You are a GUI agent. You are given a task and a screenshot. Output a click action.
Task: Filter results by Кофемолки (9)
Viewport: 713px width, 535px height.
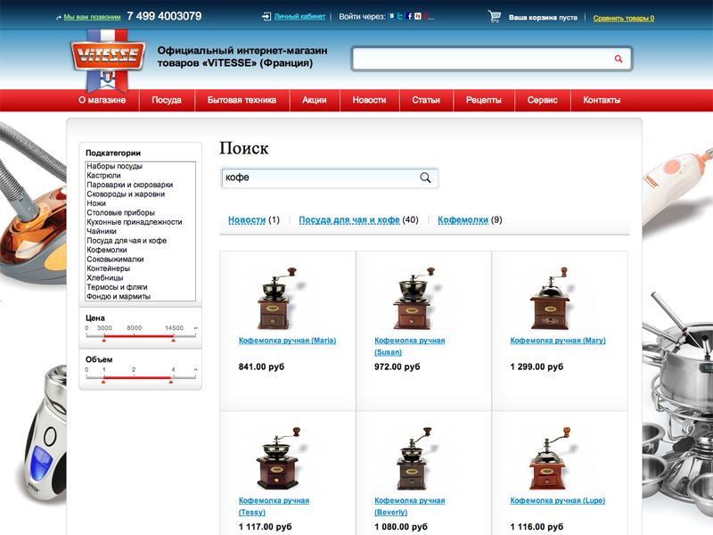470,219
